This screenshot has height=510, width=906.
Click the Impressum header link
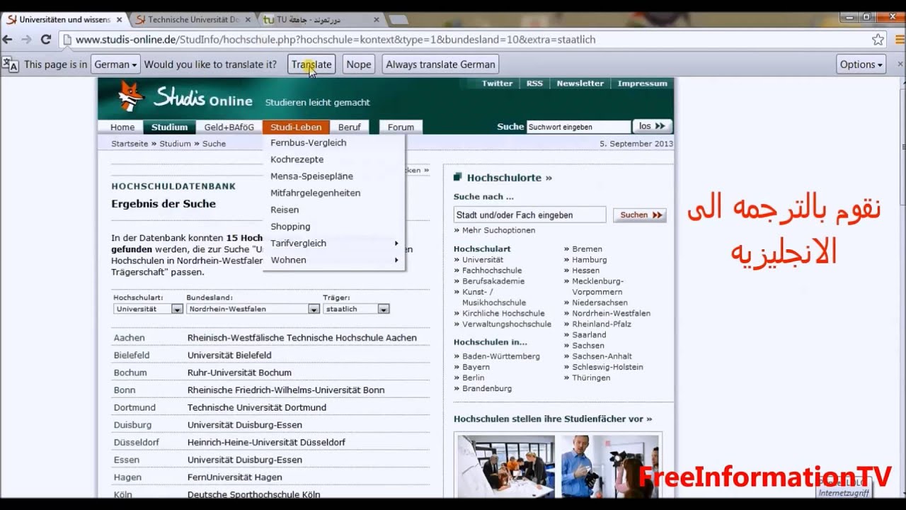(642, 84)
